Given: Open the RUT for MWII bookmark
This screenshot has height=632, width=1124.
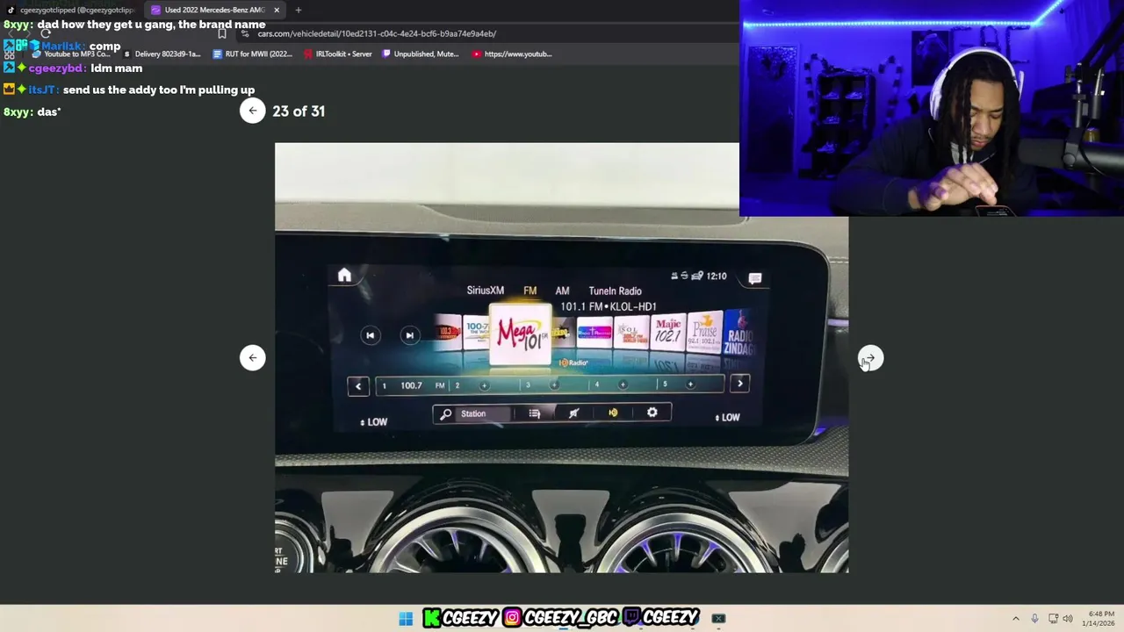Looking at the screenshot, I should [x=253, y=54].
